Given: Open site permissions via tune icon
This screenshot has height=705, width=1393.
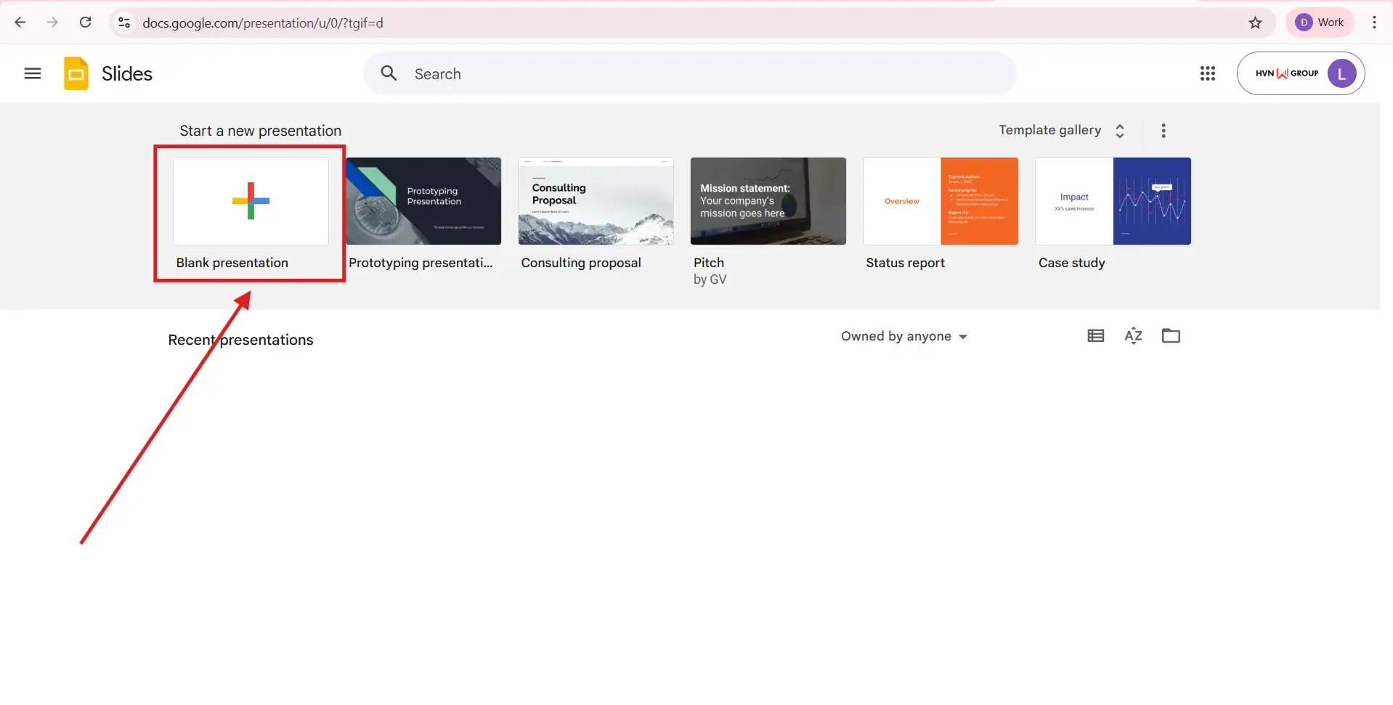Looking at the screenshot, I should [x=124, y=23].
